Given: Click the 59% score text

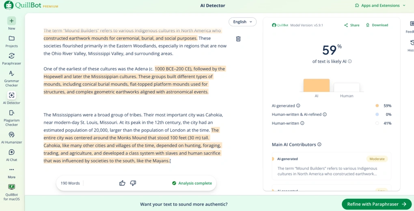Looking at the screenshot, I should 332,50.
